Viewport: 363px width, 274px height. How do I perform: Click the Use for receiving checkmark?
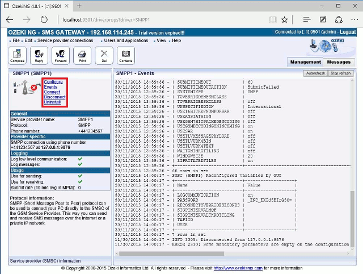(x=80, y=181)
